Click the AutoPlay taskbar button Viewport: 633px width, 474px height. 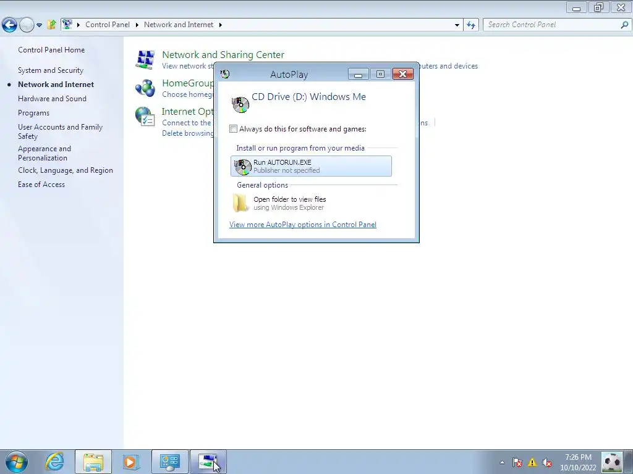[208, 462]
